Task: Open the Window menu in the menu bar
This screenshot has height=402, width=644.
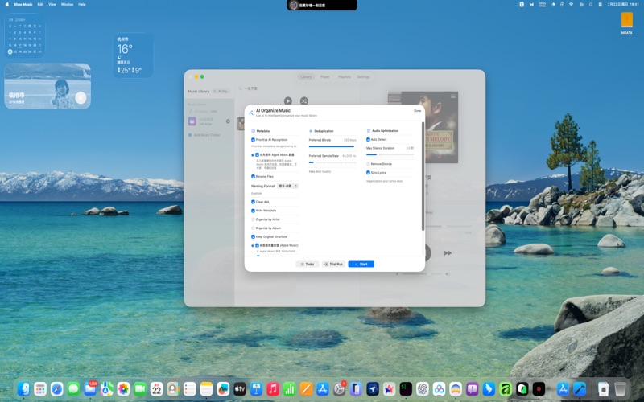Action: coord(67,4)
